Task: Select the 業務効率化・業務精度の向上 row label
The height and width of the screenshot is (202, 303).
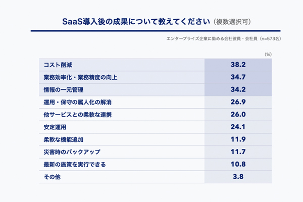Action: point(80,78)
